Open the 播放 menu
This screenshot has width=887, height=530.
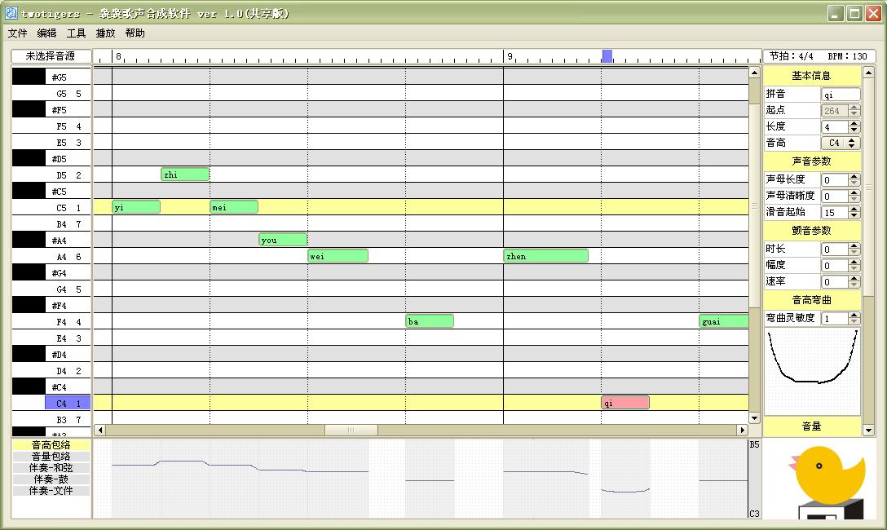106,33
